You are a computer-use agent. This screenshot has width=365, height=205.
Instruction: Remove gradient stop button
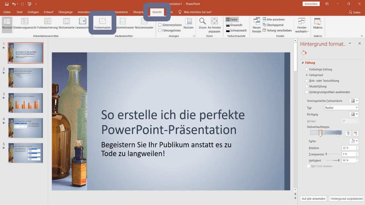tap(356, 133)
